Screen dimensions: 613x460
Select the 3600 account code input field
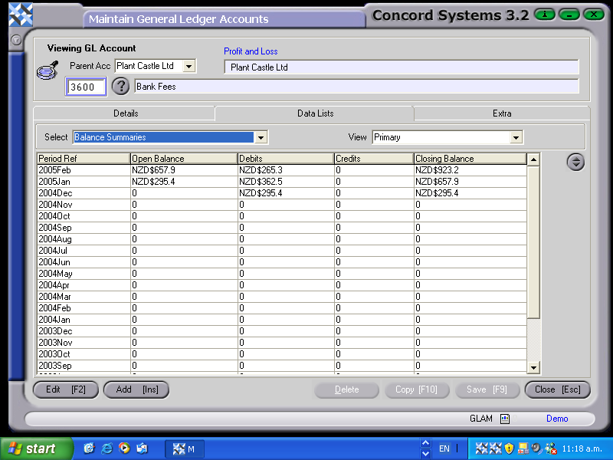[x=85, y=87]
